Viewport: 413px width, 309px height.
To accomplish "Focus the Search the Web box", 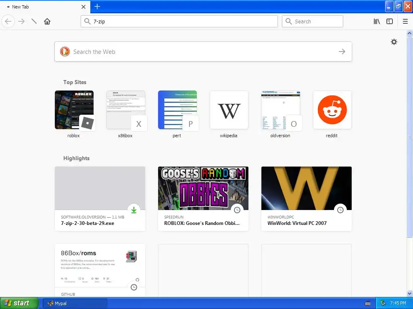I will pos(203,51).
